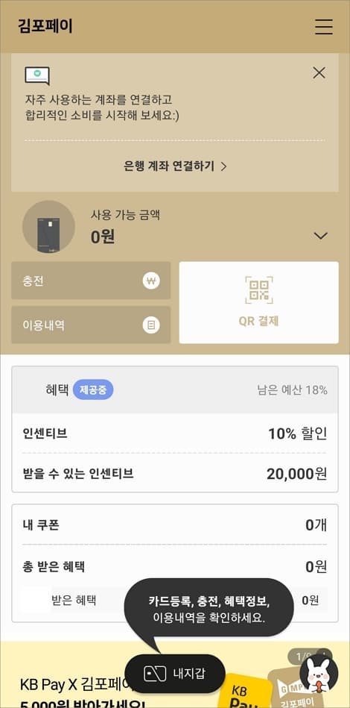Open 은행 계좌 연결하기 link
Screen dimensions: 350x708
175,166
